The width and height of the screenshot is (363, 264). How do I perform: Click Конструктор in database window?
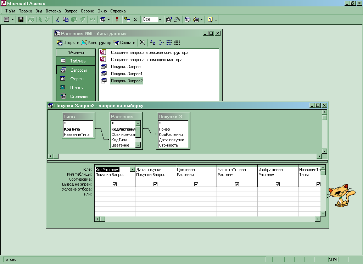(x=96, y=43)
